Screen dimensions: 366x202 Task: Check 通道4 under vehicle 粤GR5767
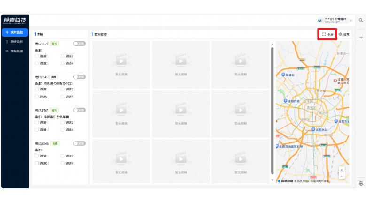[x=62, y=130]
